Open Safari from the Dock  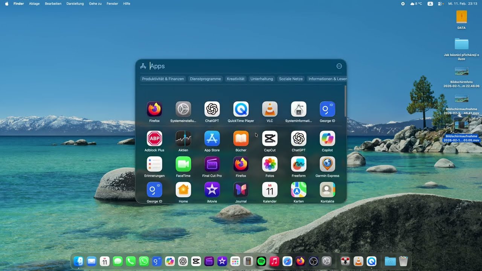coord(287,261)
